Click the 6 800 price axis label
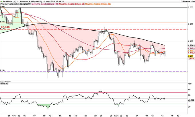 (190, 24)
